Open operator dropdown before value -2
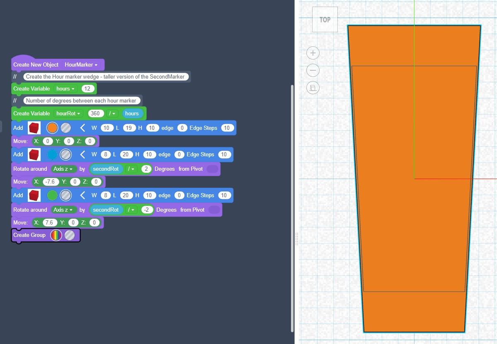 click(131, 210)
